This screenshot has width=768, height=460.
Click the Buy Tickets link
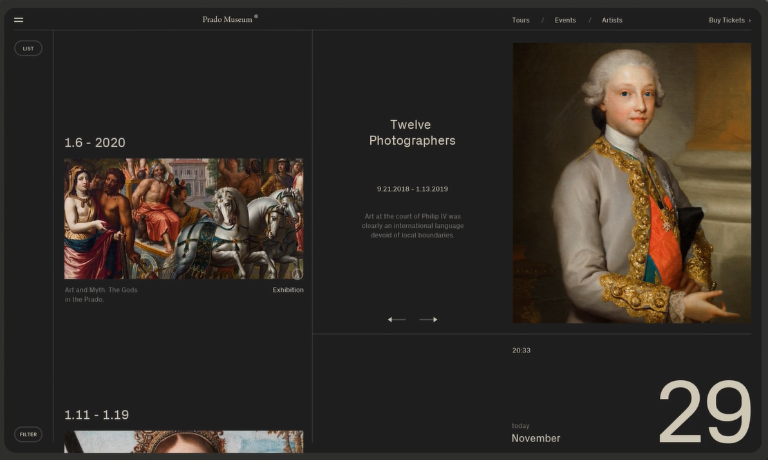point(726,20)
